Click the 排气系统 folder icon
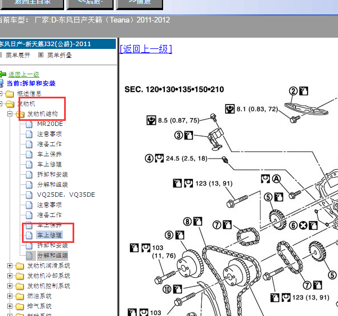This screenshot has width=338, height=316. tap(20, 306)
